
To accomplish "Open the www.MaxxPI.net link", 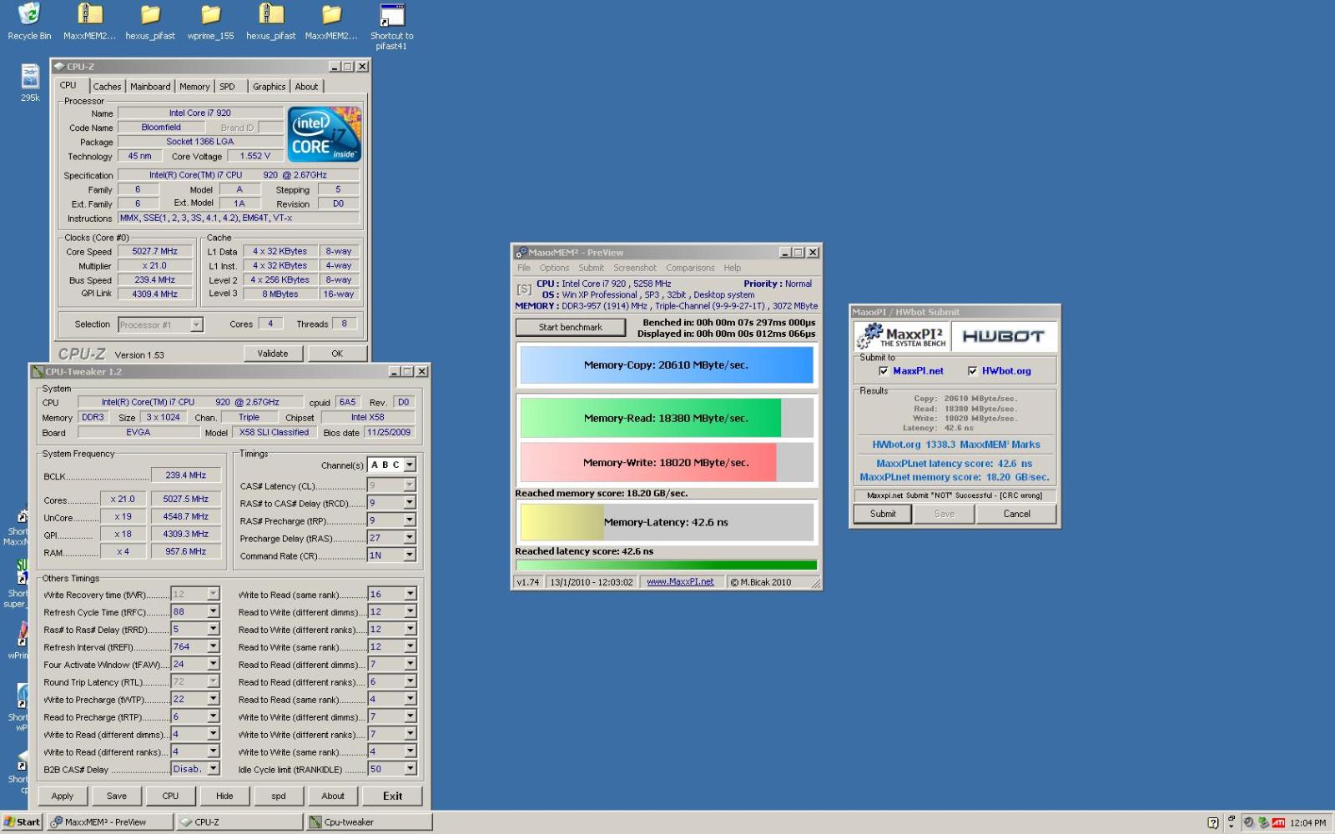I will click(x=680, y=582).
